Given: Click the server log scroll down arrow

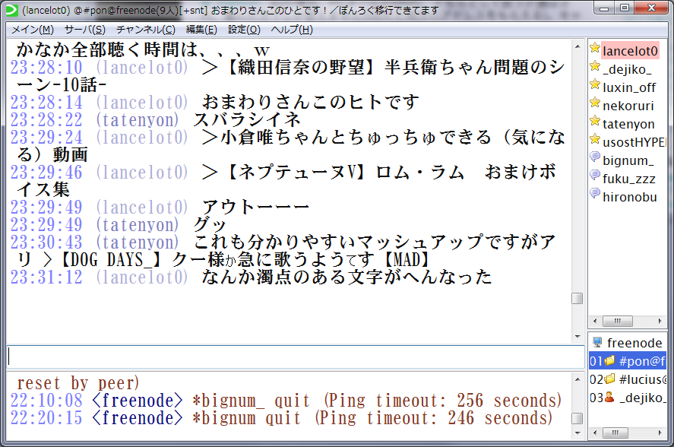Looking at the screenshot, I should click(577, 432).
